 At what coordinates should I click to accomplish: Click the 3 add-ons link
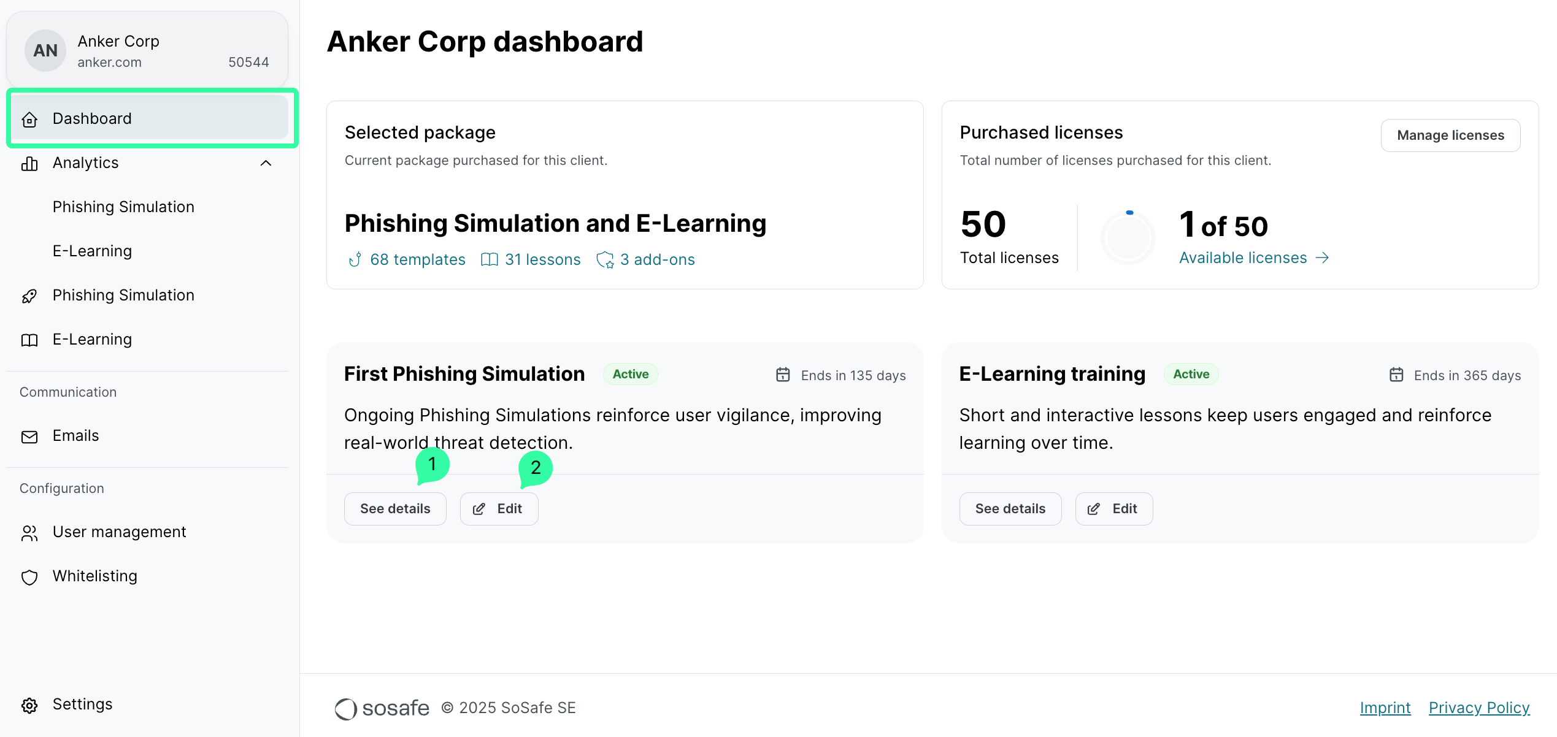click(x=657, y=260)
